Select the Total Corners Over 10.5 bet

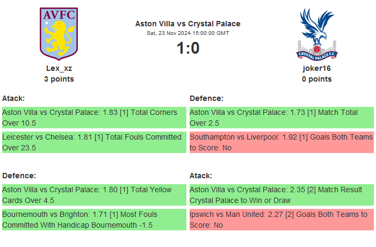point(94,118)
